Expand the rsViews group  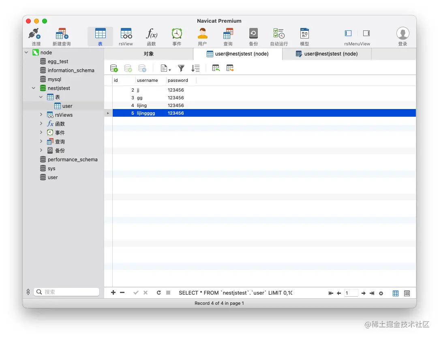[x=41, y=115]
